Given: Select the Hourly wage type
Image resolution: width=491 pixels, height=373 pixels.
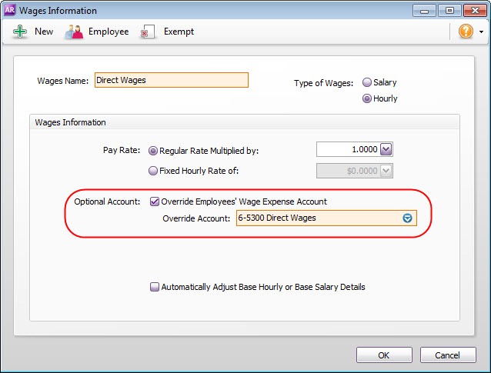Looking at the screenshot, I should coord(367,98).
